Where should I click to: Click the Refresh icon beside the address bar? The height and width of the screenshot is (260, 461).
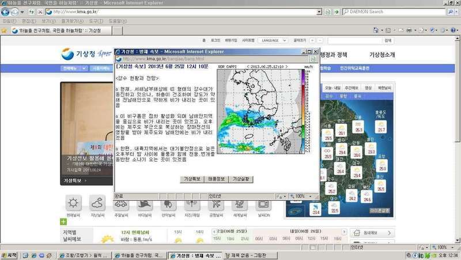click(32, 12)
